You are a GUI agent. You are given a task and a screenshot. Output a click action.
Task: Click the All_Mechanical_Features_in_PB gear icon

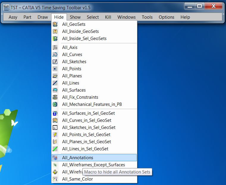tap(55, 104)
